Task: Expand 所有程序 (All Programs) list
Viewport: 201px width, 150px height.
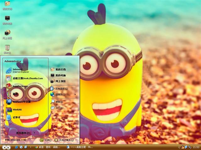Action: pos(25,133)
